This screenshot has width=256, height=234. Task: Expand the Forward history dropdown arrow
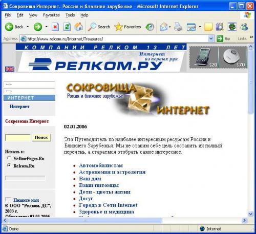tap(46, 27)
